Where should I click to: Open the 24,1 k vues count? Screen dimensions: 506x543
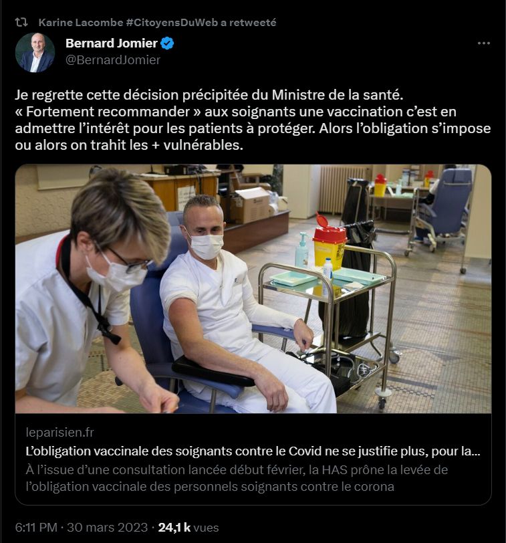(x=188, y=528)
